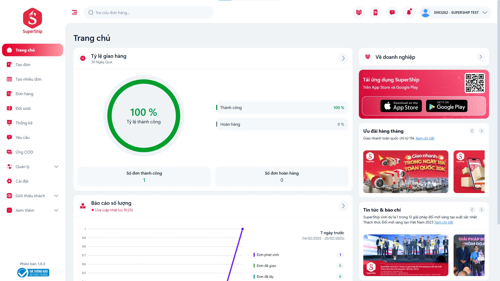Click the Đã thông báo Bộ Công Thương badge
Image resolution: width=500 pixels, height=281 pixels.
click(x=33, y=272)
